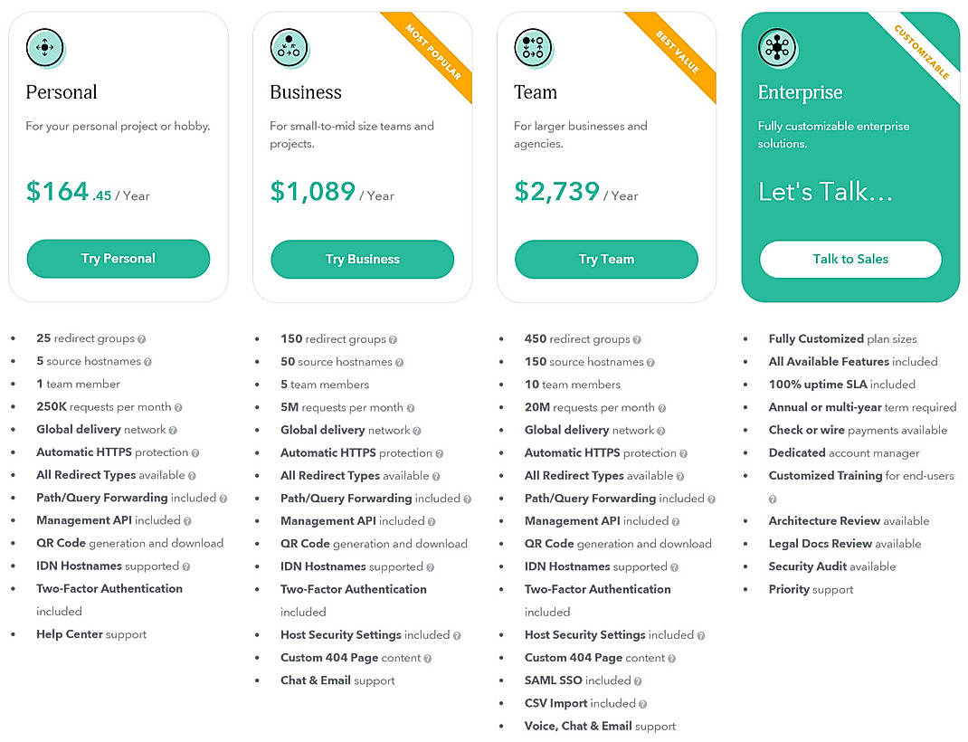Click the Team plan logo icon
This screenshot has height=742, width=968.
click(534, 49)
